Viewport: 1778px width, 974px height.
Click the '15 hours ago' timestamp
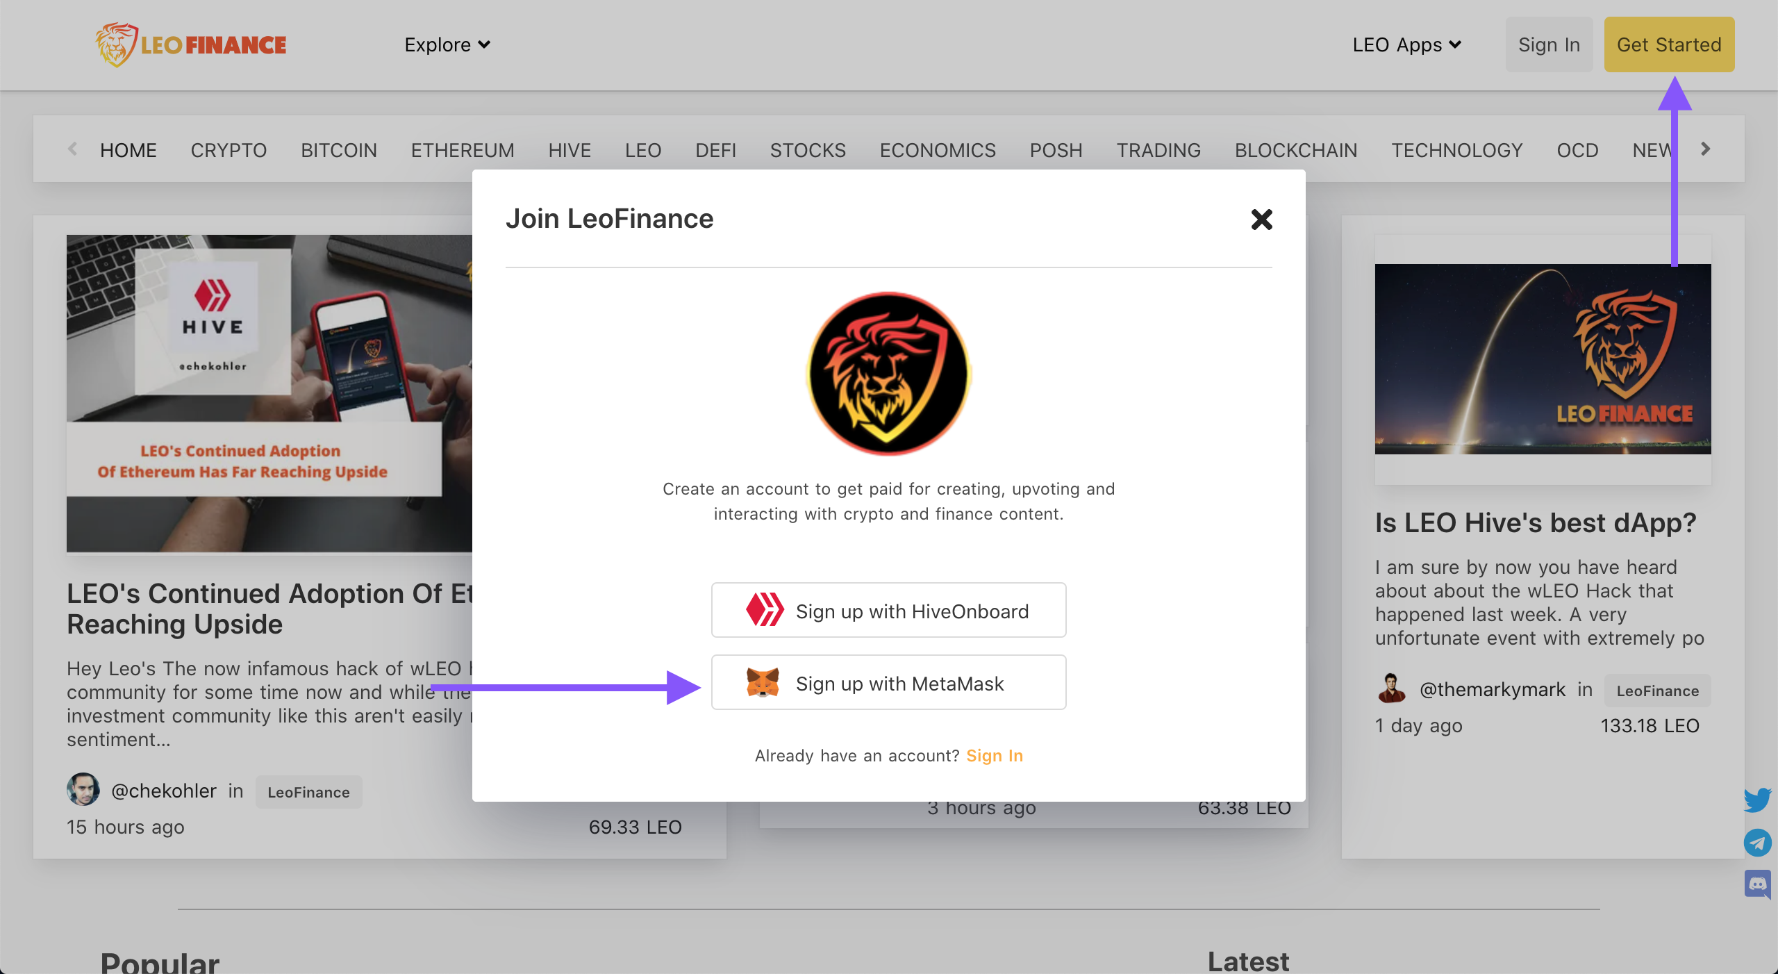point(126,827)
